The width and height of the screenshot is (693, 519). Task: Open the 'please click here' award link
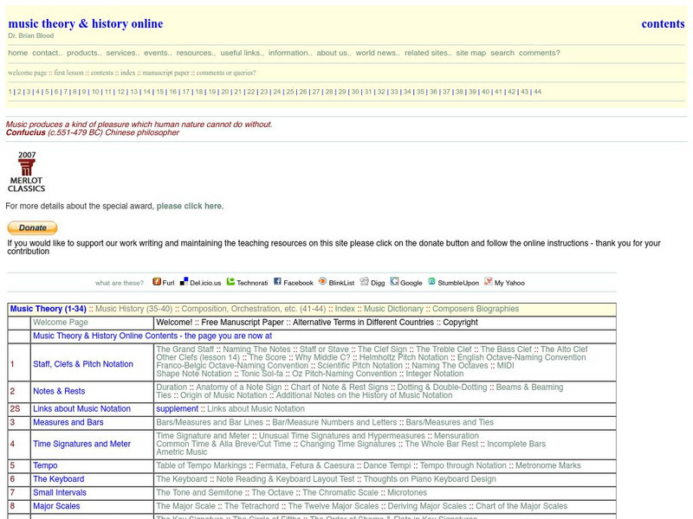(190, 206)
